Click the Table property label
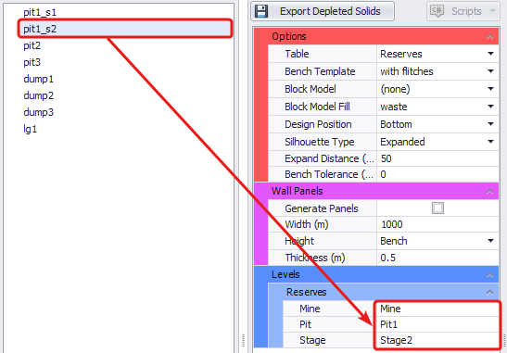507x353 pixels. pyautogui.click(x=297, y=54)
